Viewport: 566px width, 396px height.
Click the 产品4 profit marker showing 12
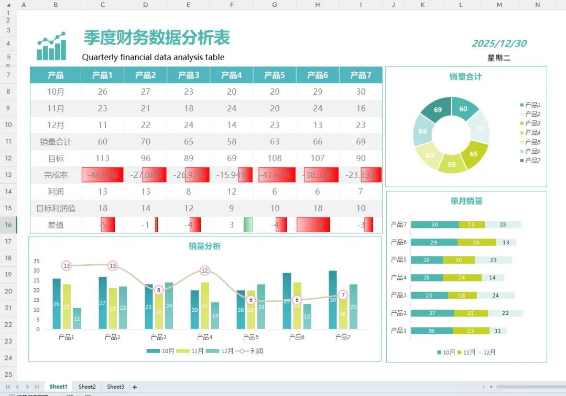click(205, 270)
